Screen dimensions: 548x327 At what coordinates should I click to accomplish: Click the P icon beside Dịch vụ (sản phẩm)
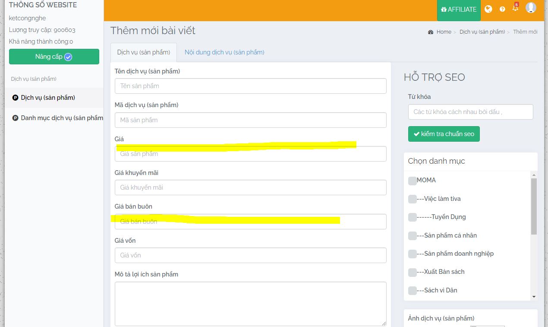[x=16, y=98]
